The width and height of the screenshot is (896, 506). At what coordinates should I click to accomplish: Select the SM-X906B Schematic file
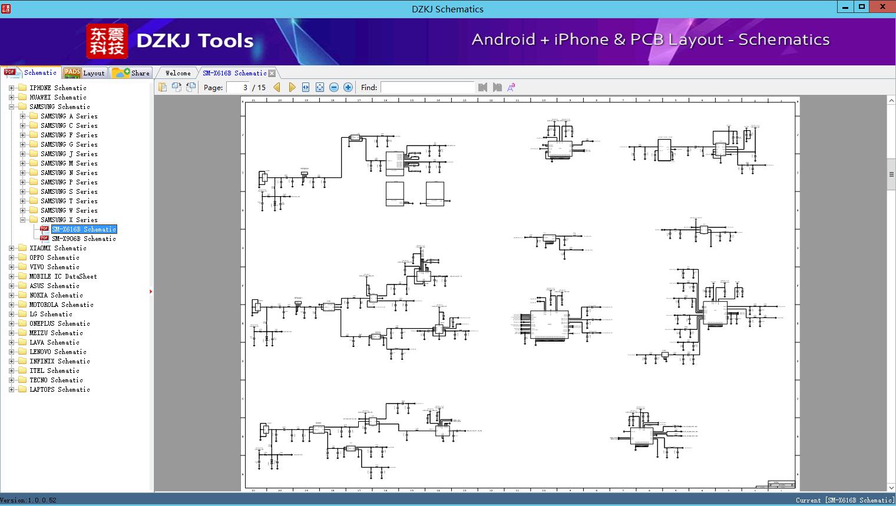pos(84,239)
